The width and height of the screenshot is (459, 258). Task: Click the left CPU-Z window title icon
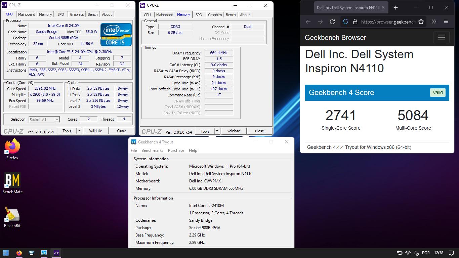point(5,5)
